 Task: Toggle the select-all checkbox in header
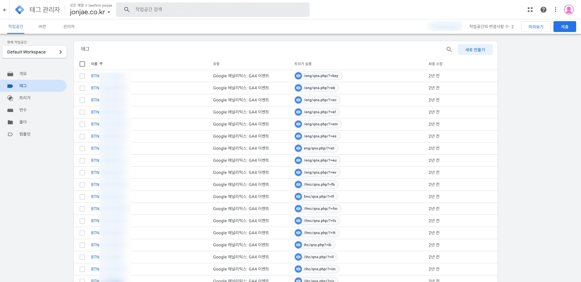82,64
